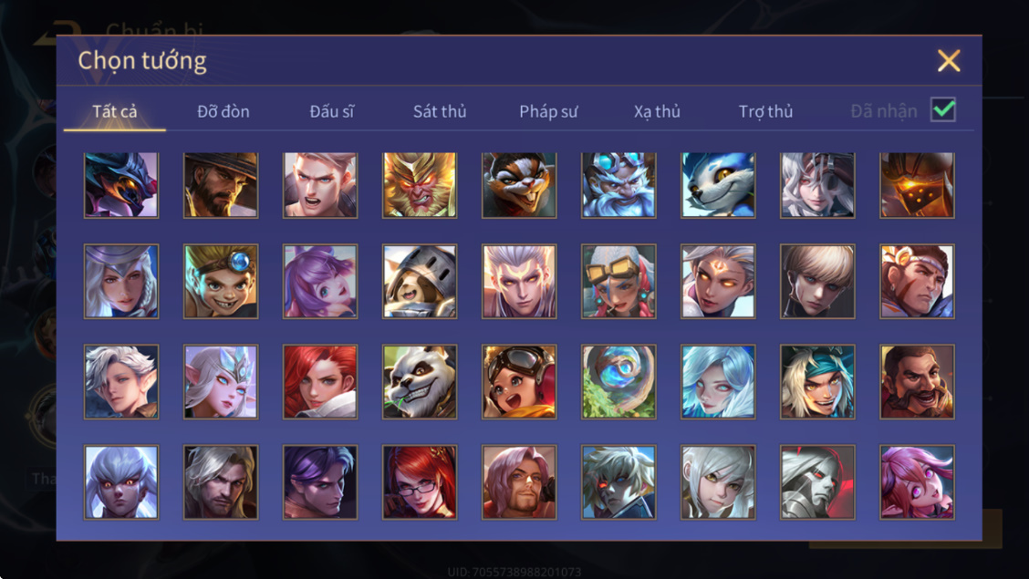Choose the dark armored dragon helmet hero
Viewport: 1029px width, 579px height.
(120, 185)
